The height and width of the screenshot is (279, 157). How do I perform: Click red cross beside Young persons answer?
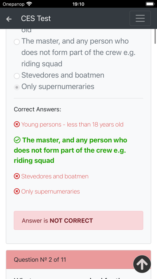(17, 124)
